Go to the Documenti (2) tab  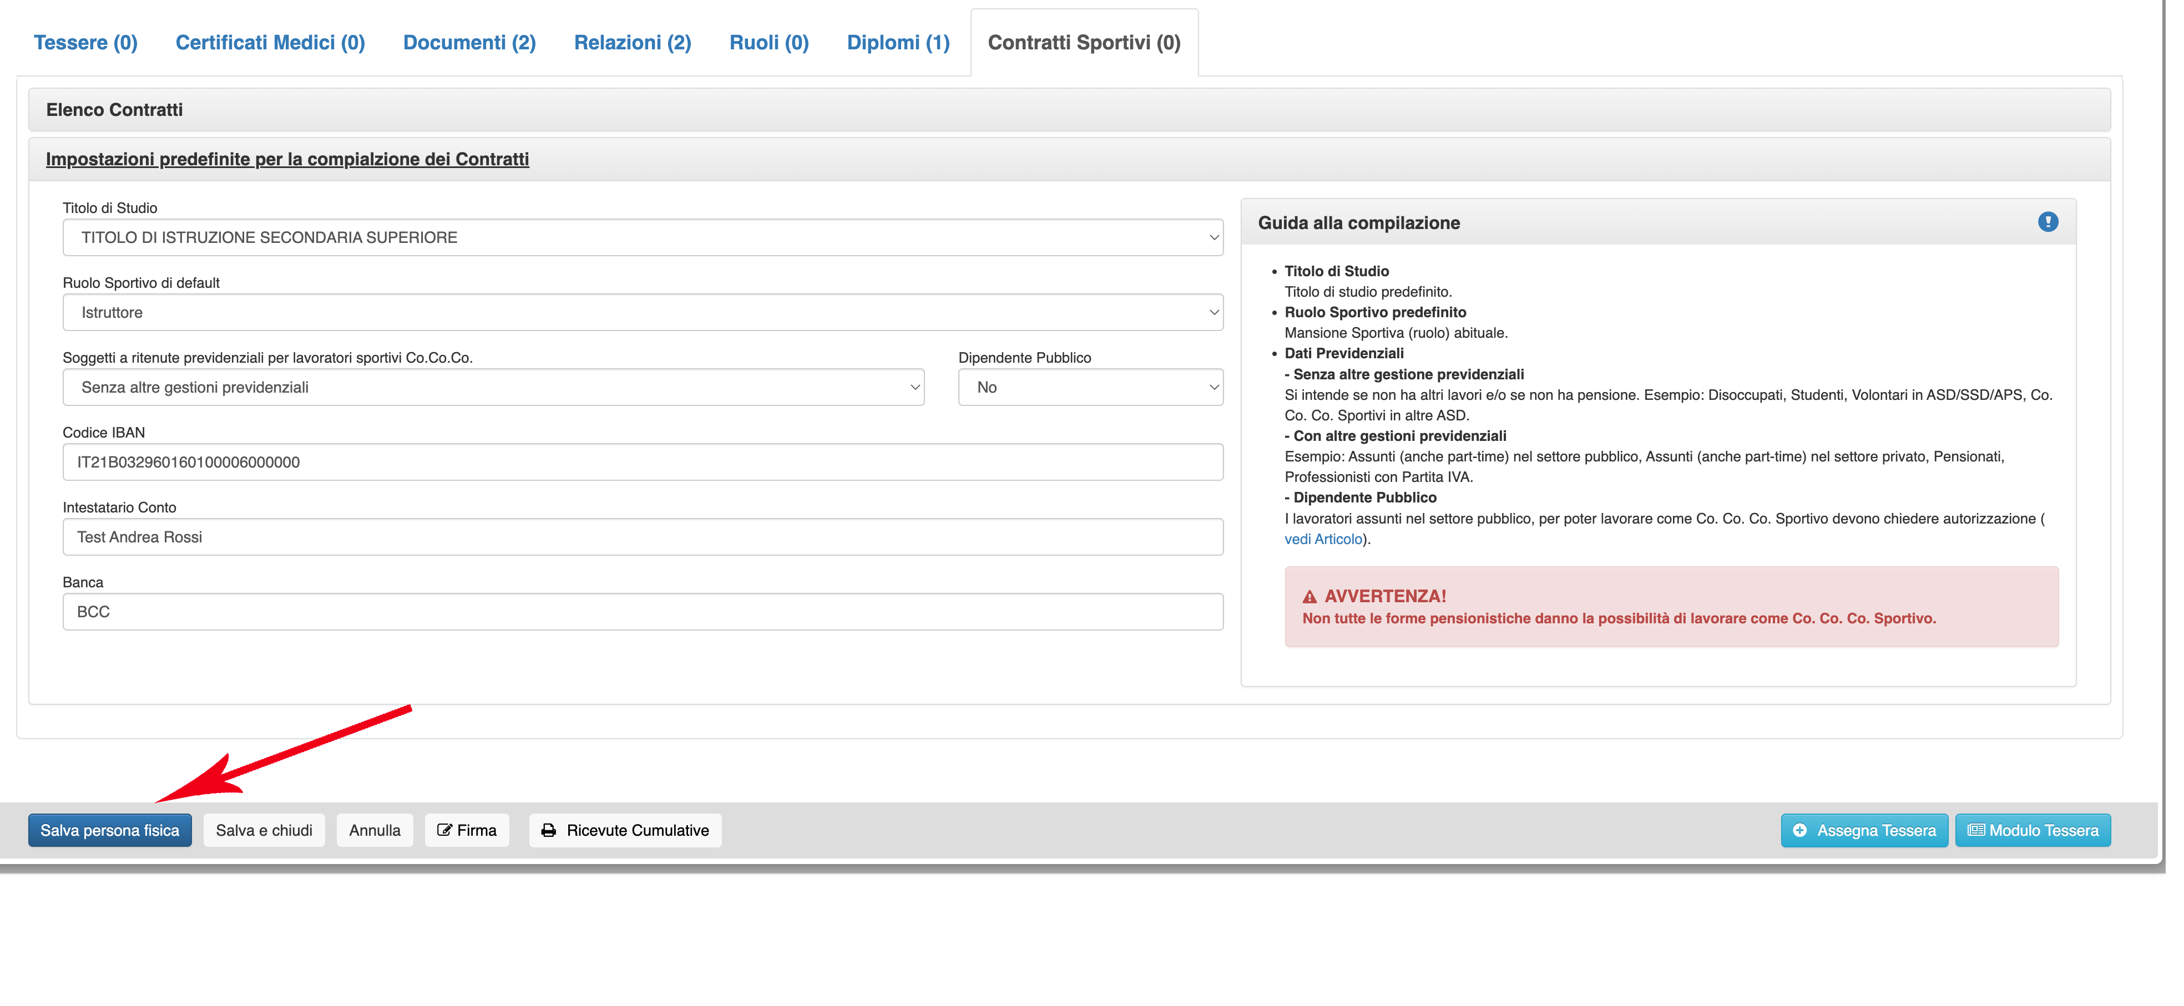tap(469, 42)
